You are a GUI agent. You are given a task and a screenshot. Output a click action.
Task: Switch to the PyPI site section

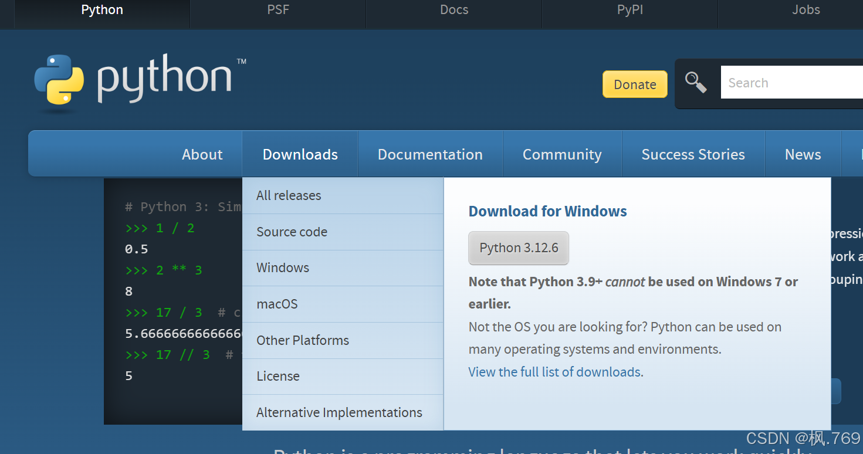point(630,9)
